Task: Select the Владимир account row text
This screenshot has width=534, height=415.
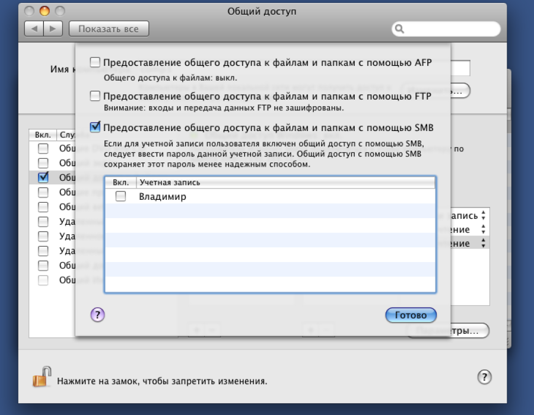Action: click(x=163, y=197)
